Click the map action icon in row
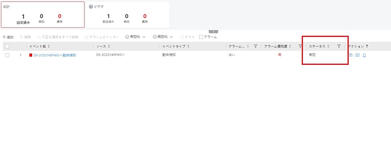The width and height of the screenshot is (391, 157). [x=357, y=55]
